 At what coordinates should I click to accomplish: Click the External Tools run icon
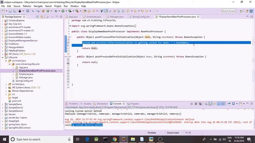[77, 11]
